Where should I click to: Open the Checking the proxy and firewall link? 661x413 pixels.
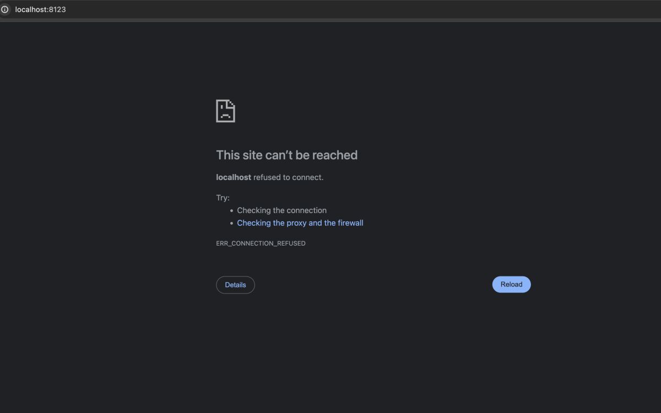point(300,223)
